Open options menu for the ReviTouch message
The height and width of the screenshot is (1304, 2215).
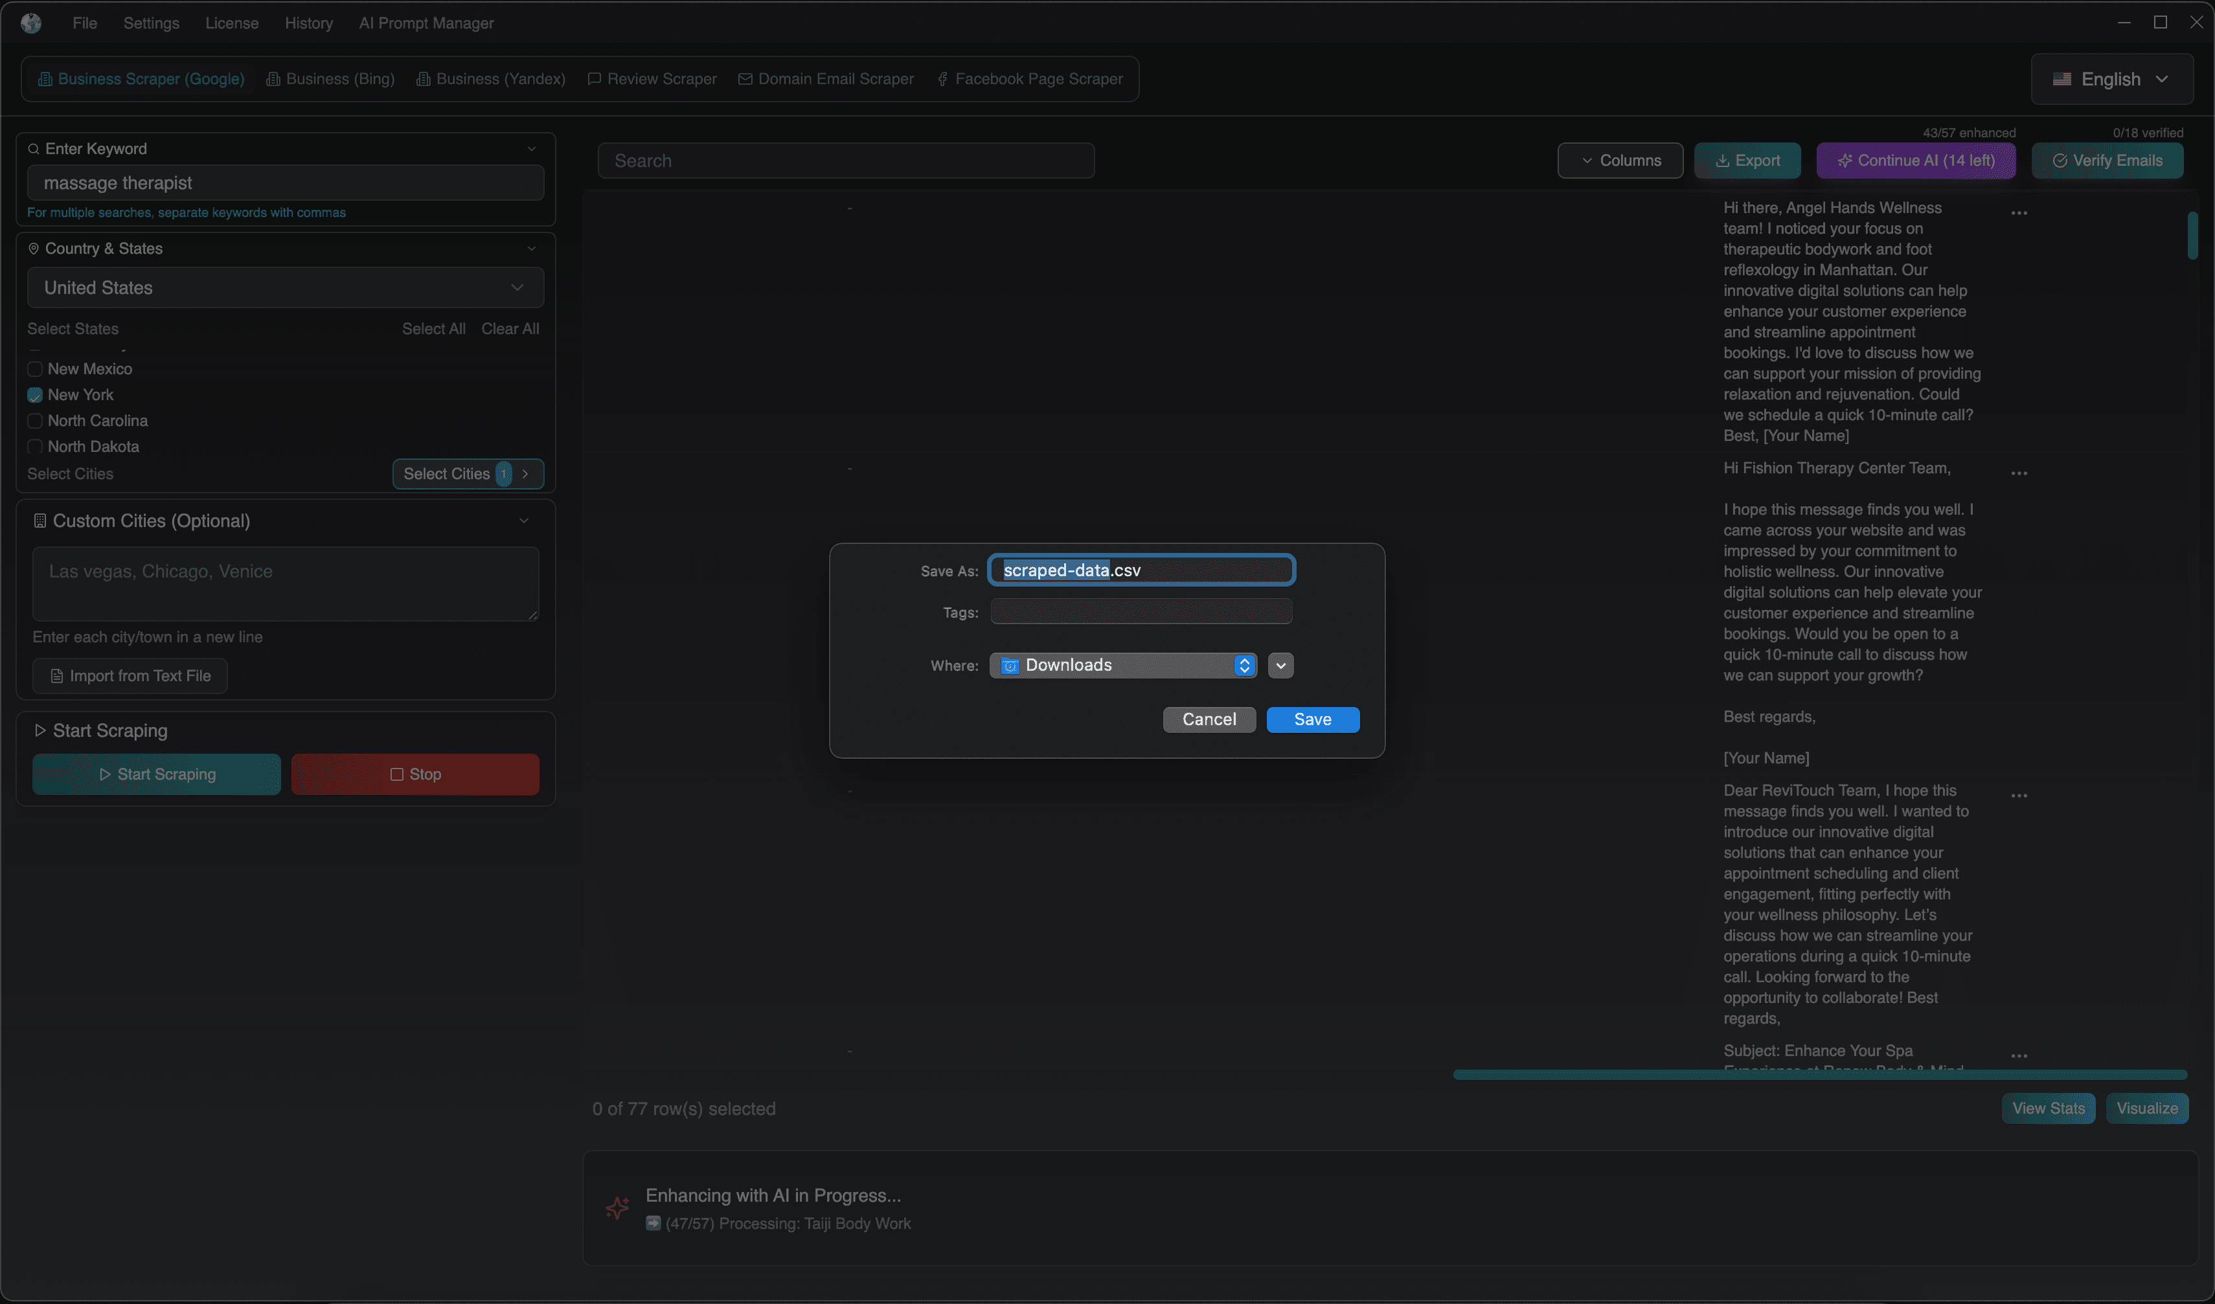[2019, 794]
